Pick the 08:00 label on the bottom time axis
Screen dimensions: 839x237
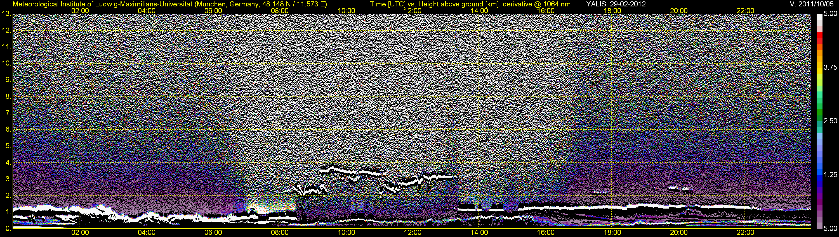coord(280,233)
